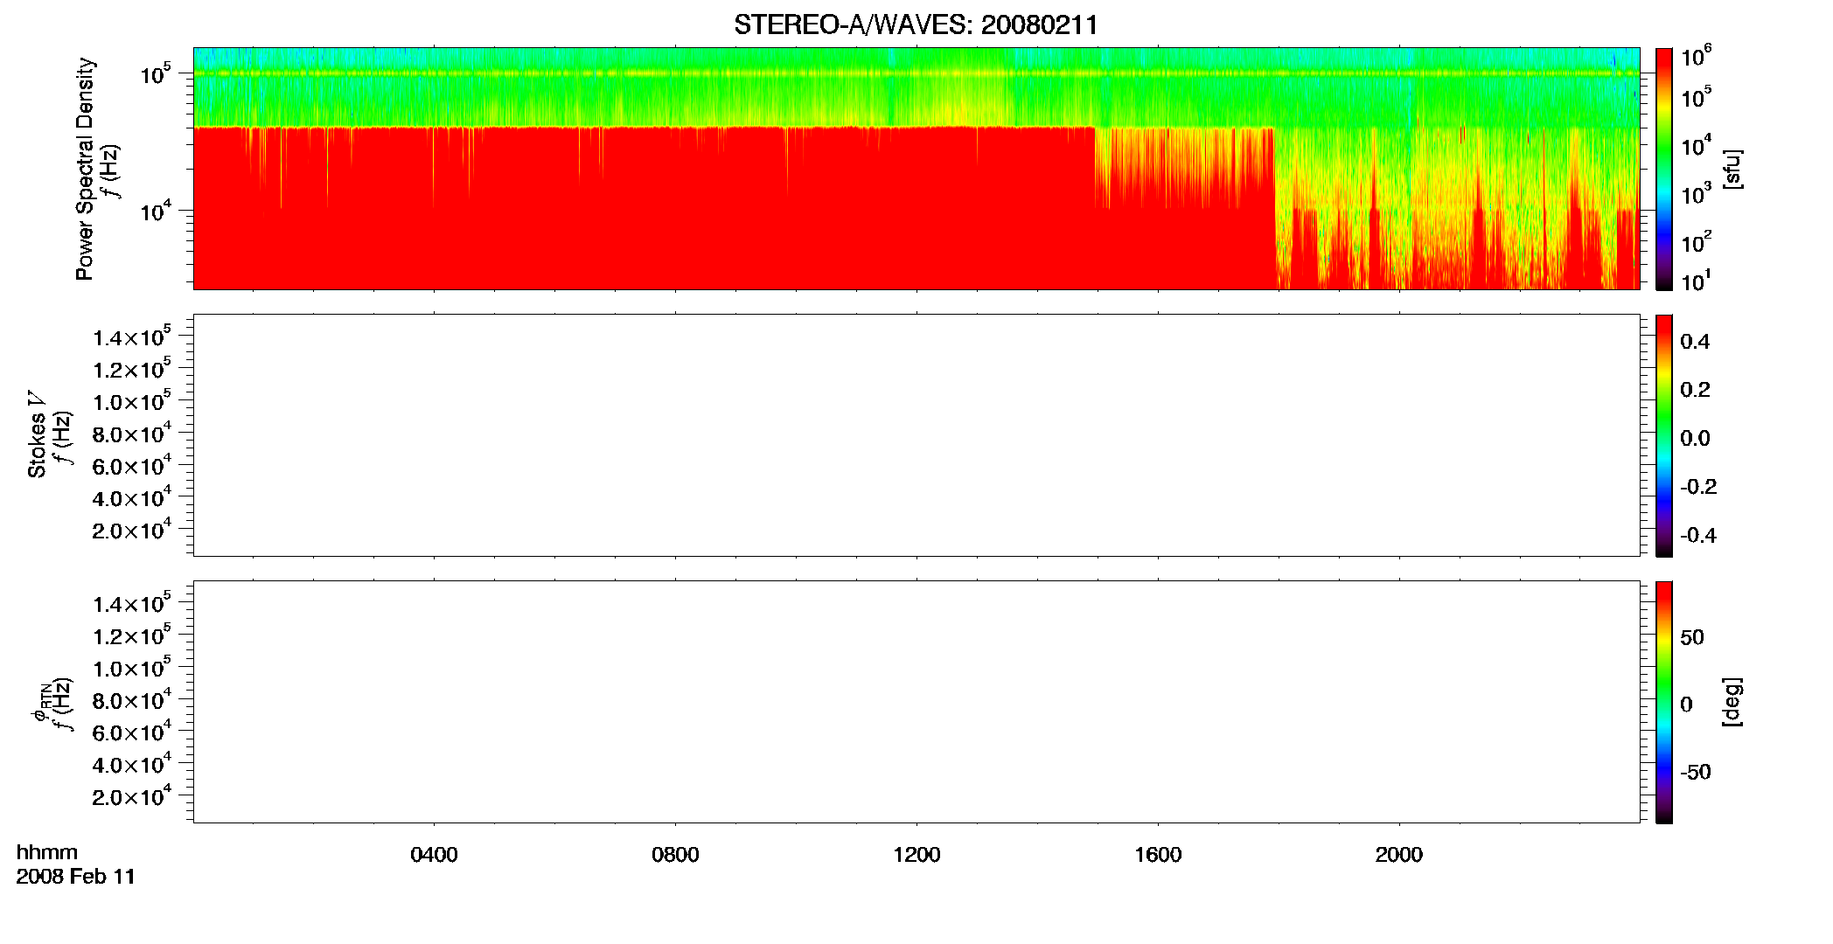This screenshot has width=1833, height=944.
Task: Click the 0 label on degree colorbar
Action: (x=1686, y=705)
